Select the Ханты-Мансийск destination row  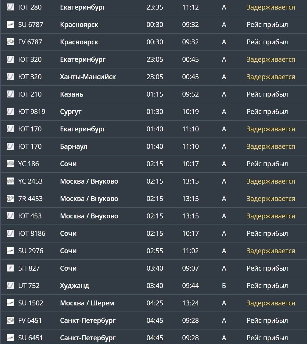pos(88,77)
